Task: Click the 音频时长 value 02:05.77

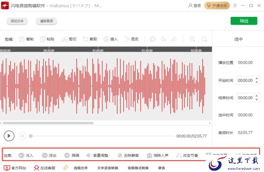Action: pyautogui.click(x=245, y=133)
